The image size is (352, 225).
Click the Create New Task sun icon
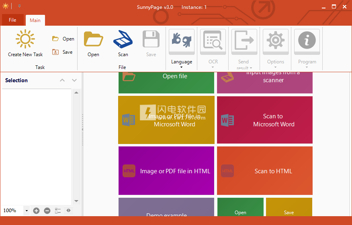[x=25, y=39]
